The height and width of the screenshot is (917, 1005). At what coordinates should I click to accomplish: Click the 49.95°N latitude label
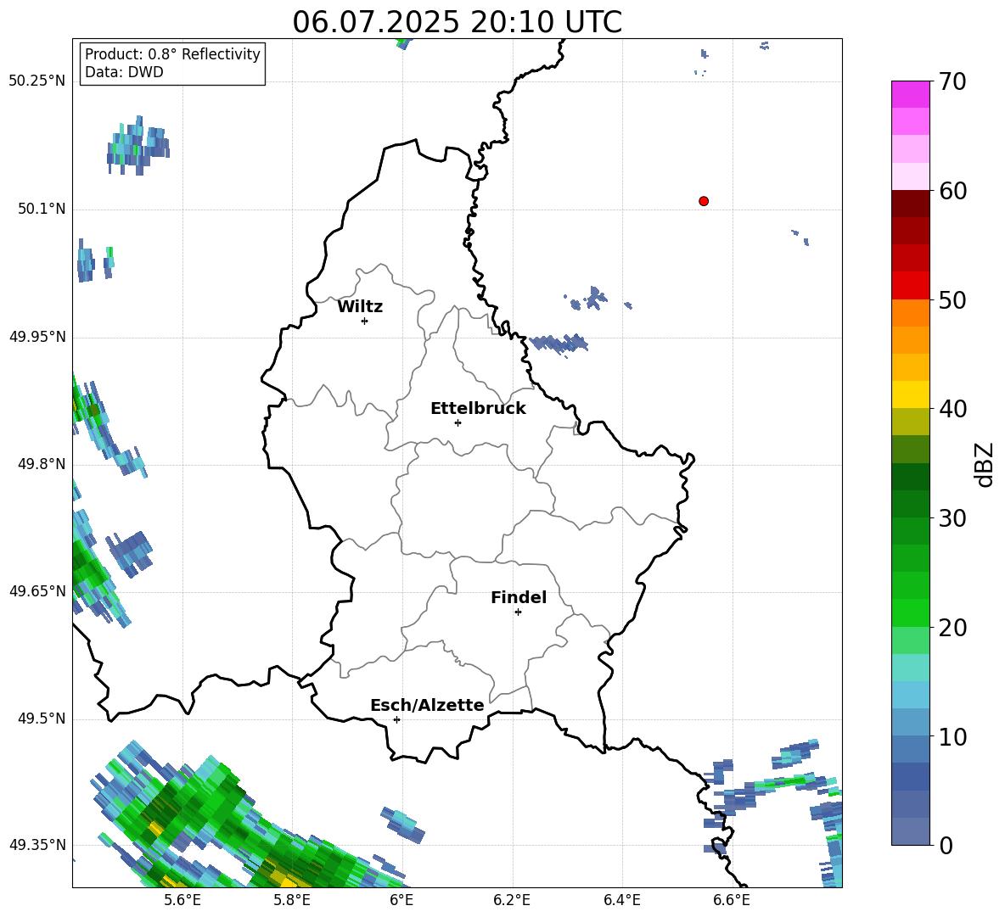[x=37, y=336]
